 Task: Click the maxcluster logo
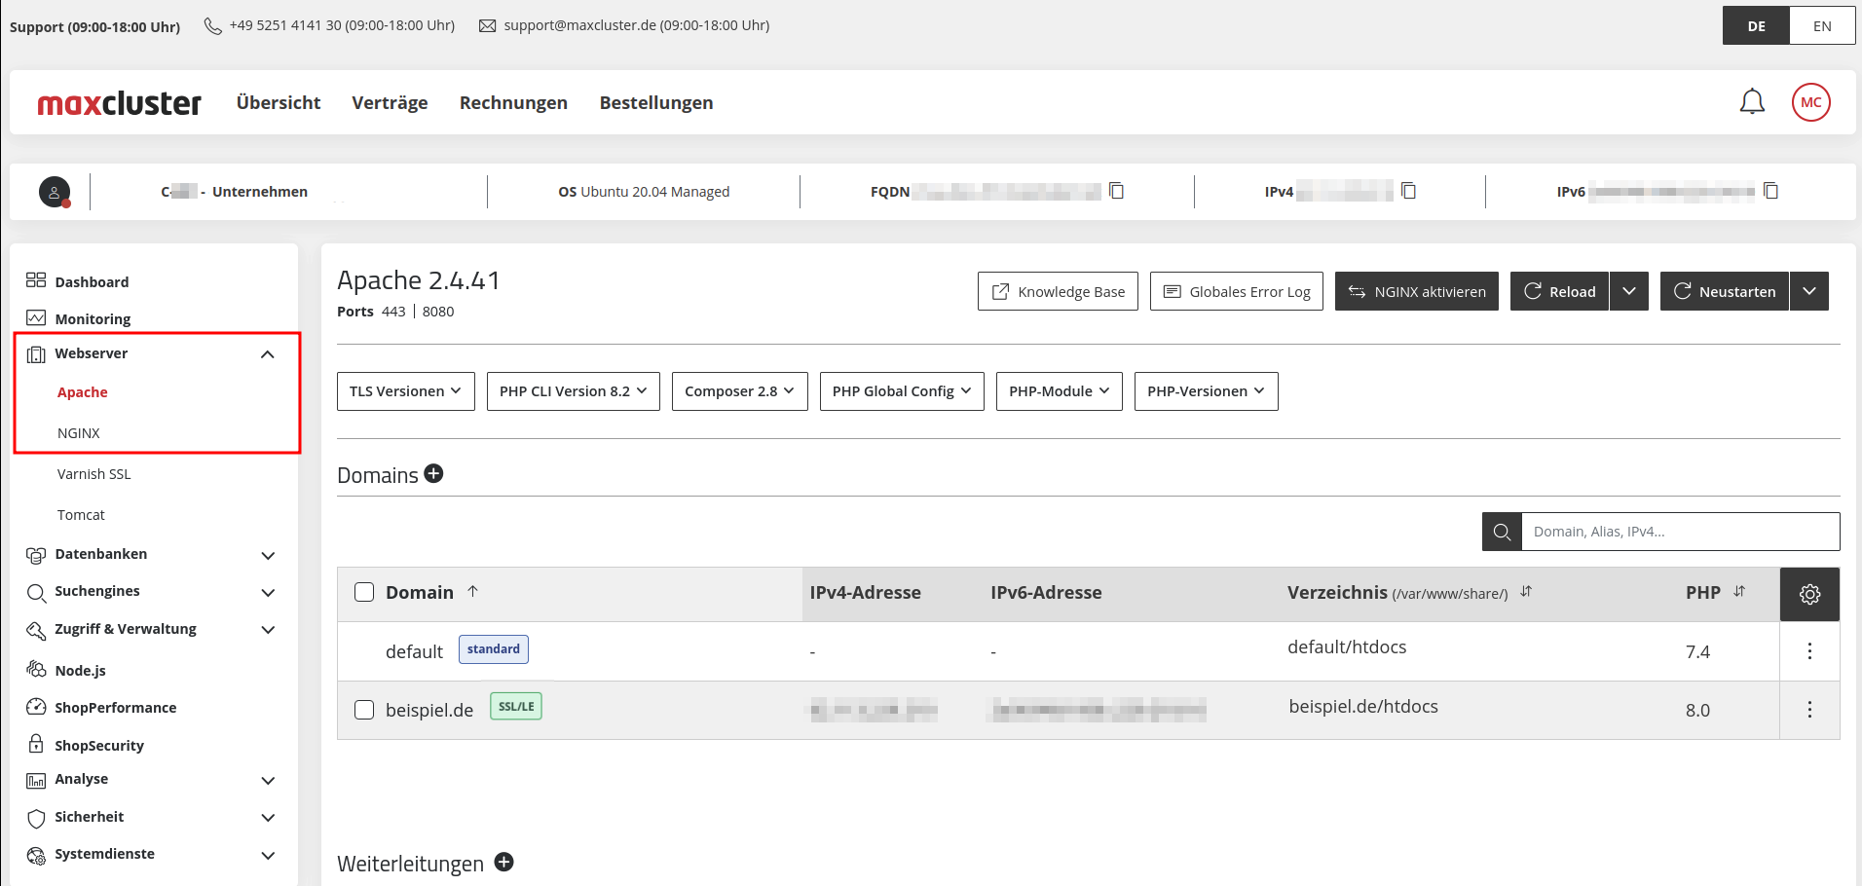[119, 102]
